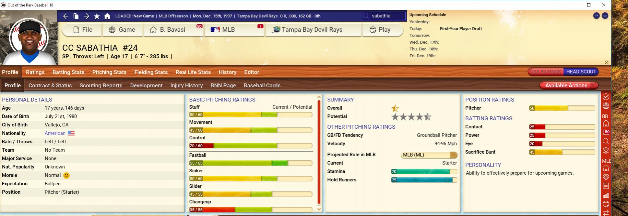The image size is (628, 216).
Task: Go forward with the right arrow icon
Action: click(x=86, y=16)
